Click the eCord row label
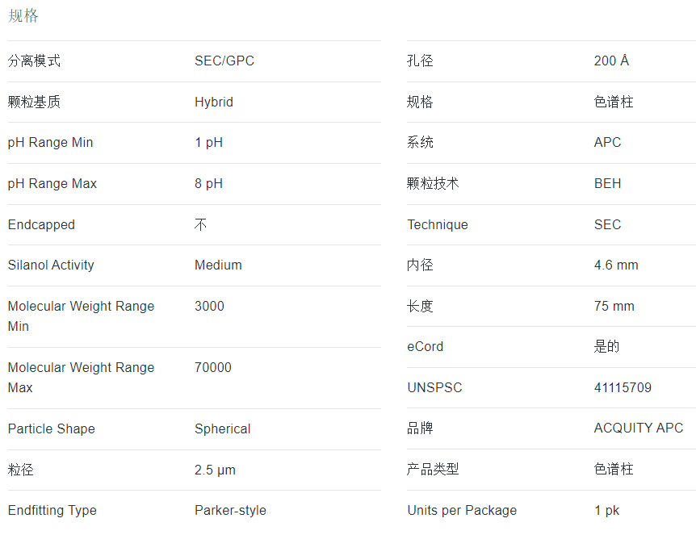 point(425,346)
